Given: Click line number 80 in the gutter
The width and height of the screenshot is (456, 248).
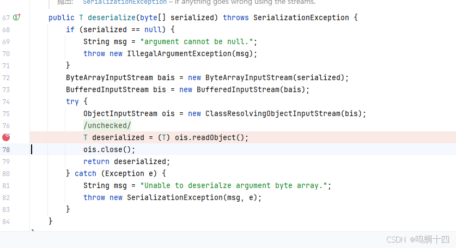Looking at the screenshot, I should pos(6,173).
